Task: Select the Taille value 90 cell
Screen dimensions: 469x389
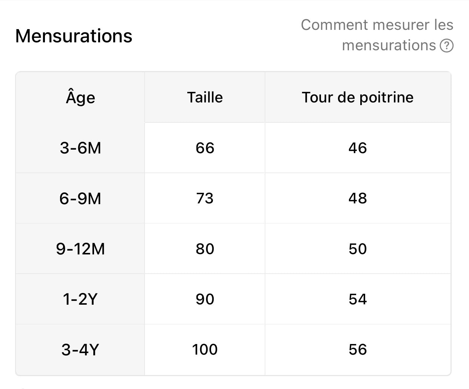Action: point(205,299)
